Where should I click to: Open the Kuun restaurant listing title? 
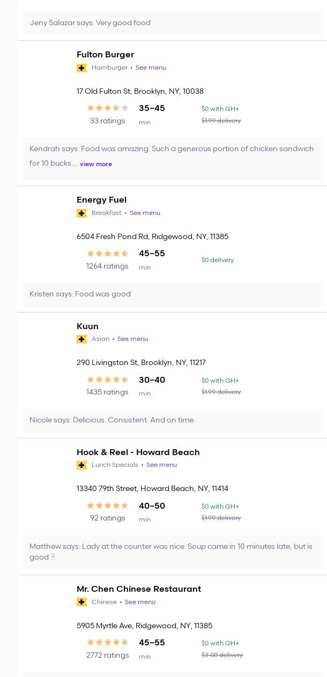point(87,326)
